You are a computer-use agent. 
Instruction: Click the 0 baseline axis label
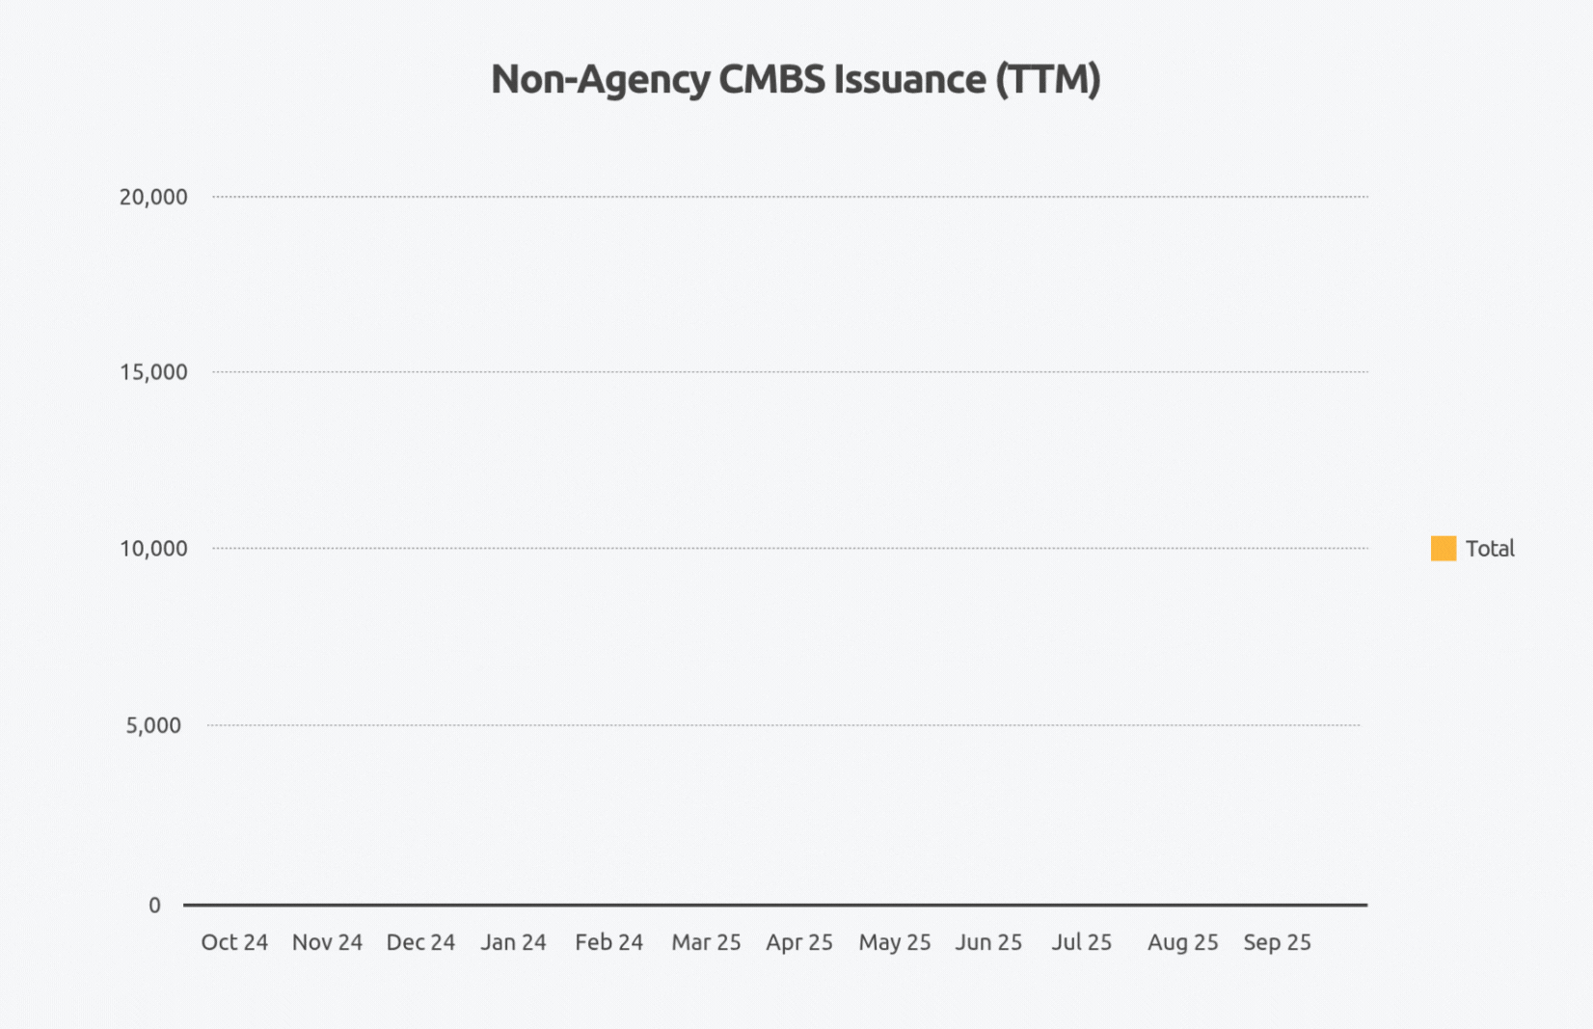pyautogui.click(x=154, y=906)
